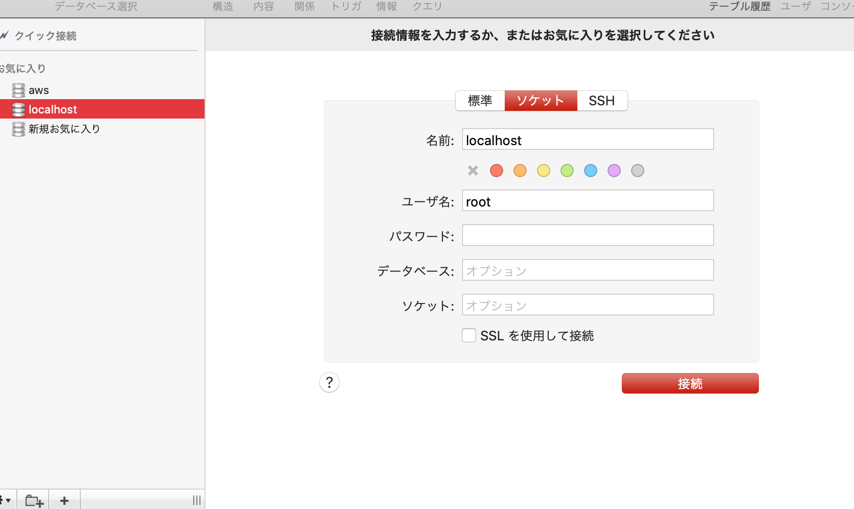The height and width of the screenshot is (509, 854).
Task: Click the Help question mark icon
Action: [329, 382]
